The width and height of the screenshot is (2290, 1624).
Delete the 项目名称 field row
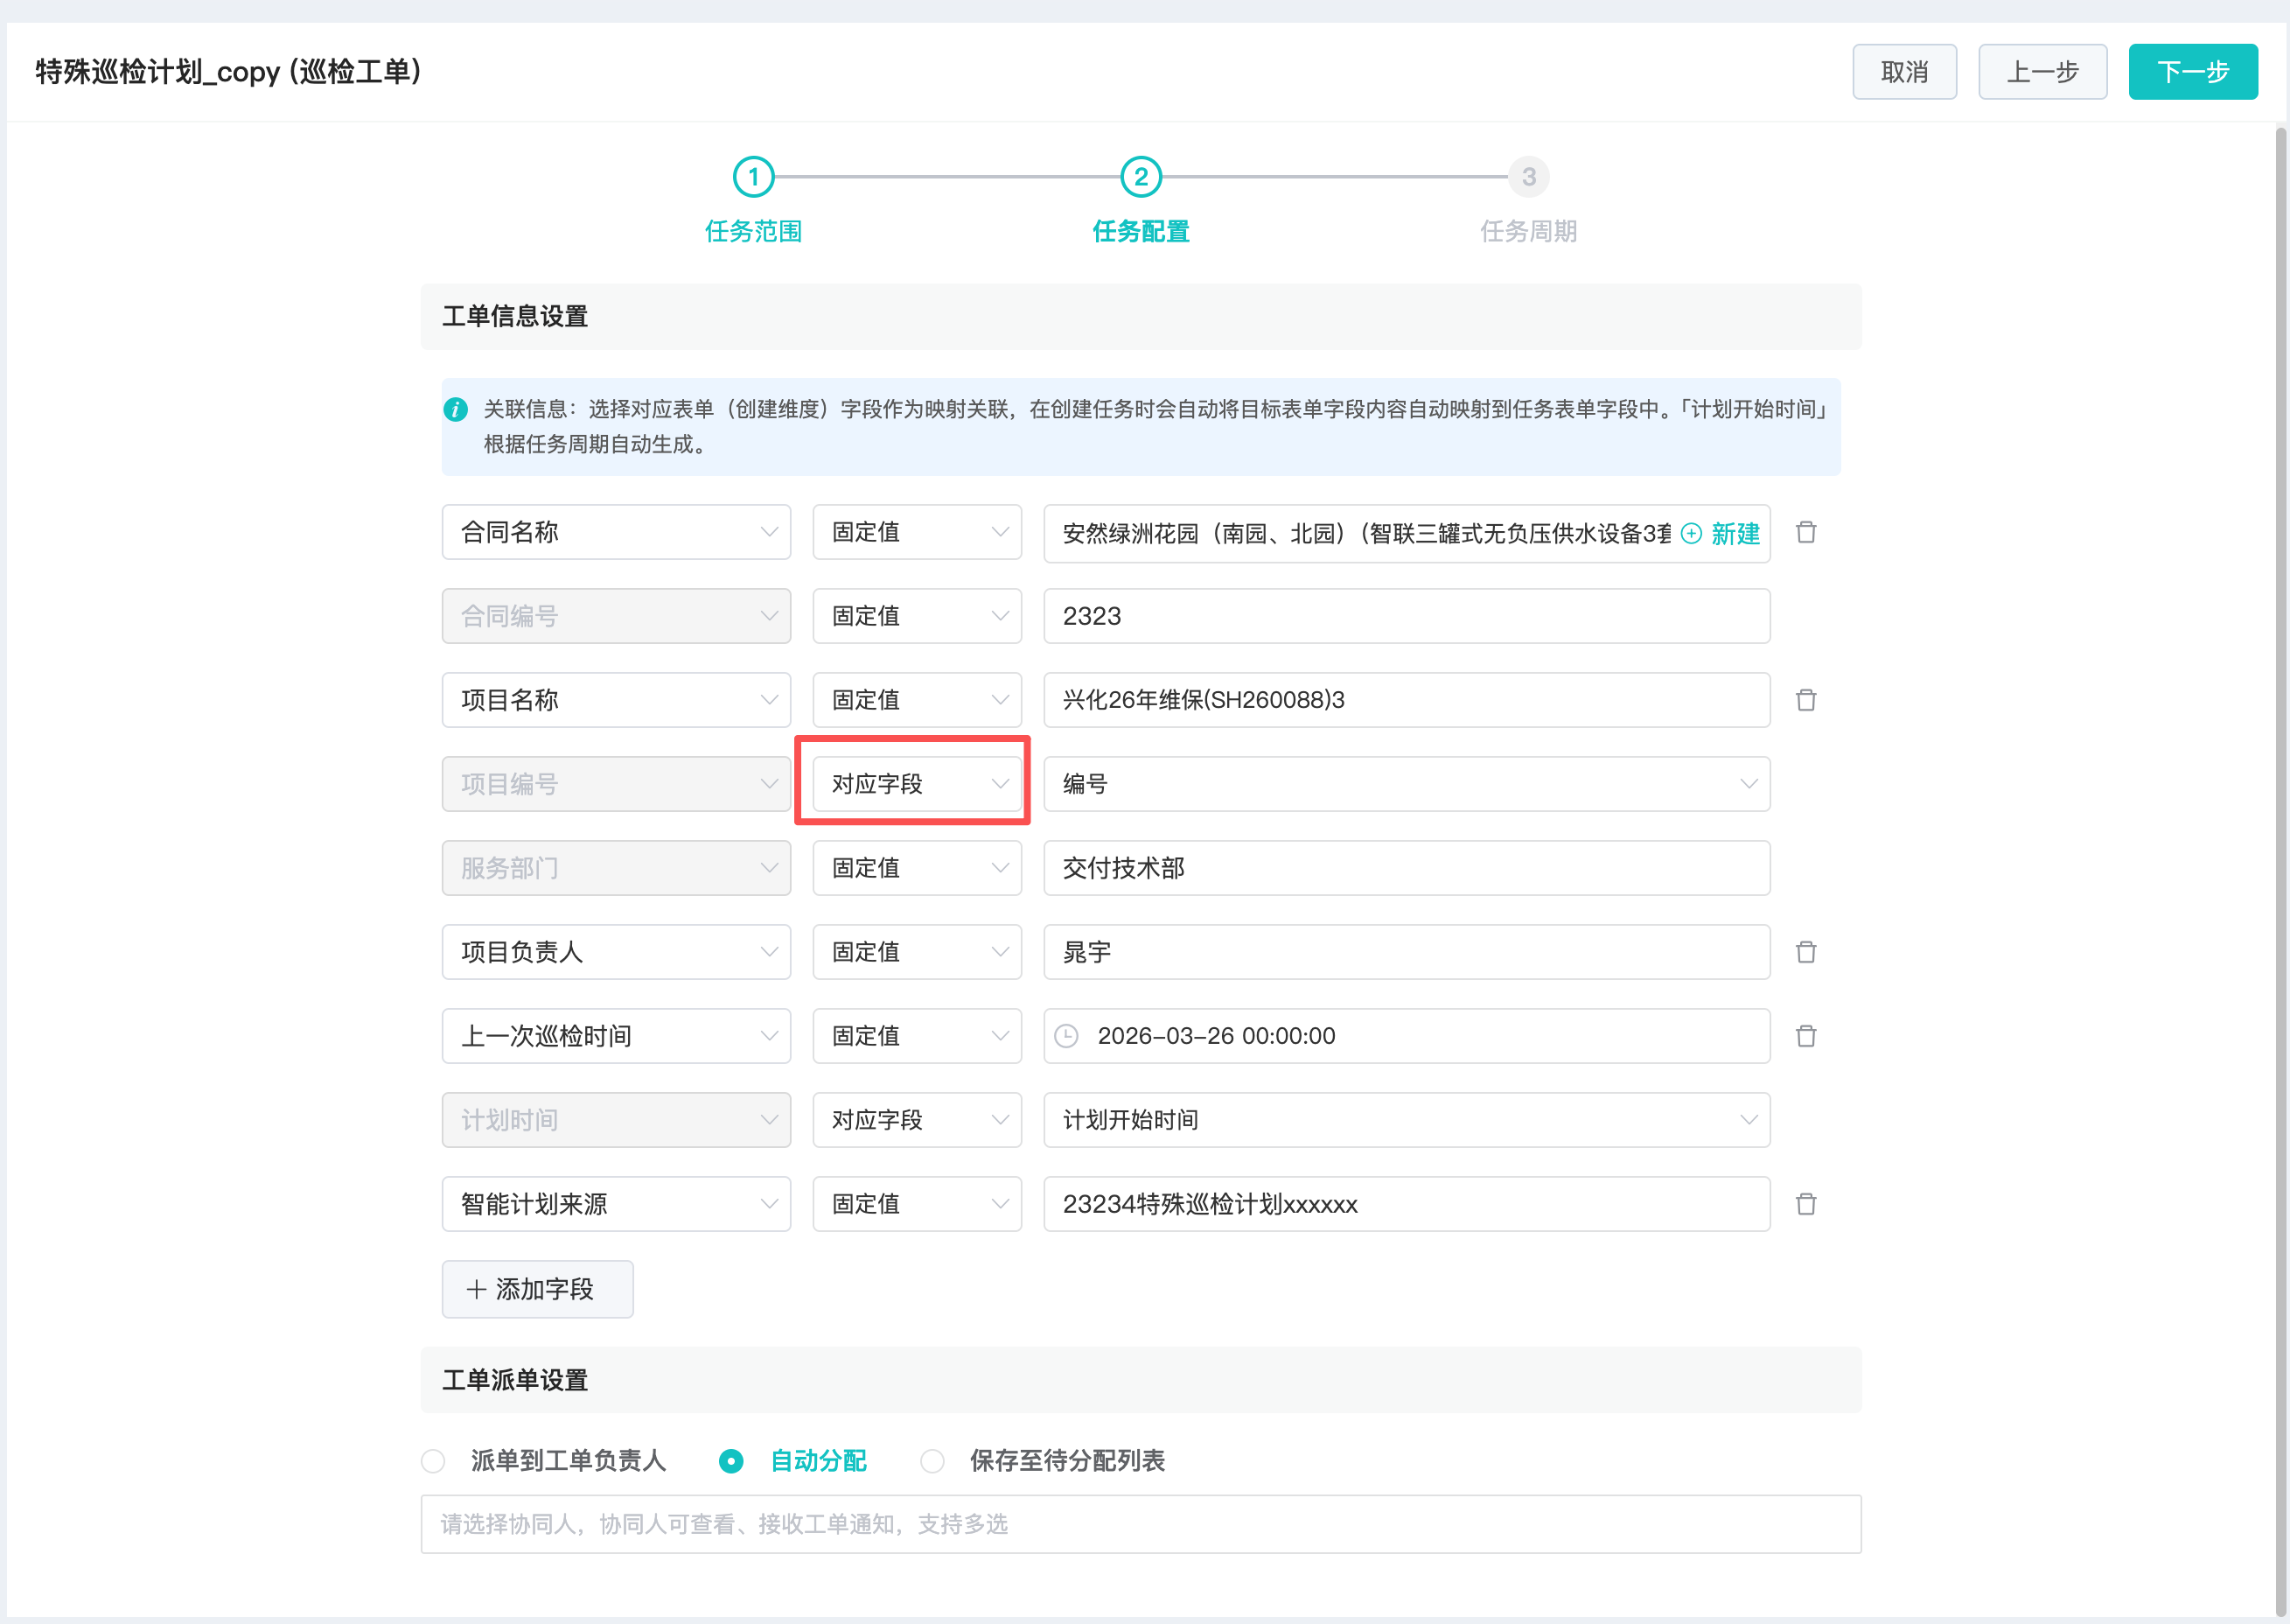coord(1805,700)
